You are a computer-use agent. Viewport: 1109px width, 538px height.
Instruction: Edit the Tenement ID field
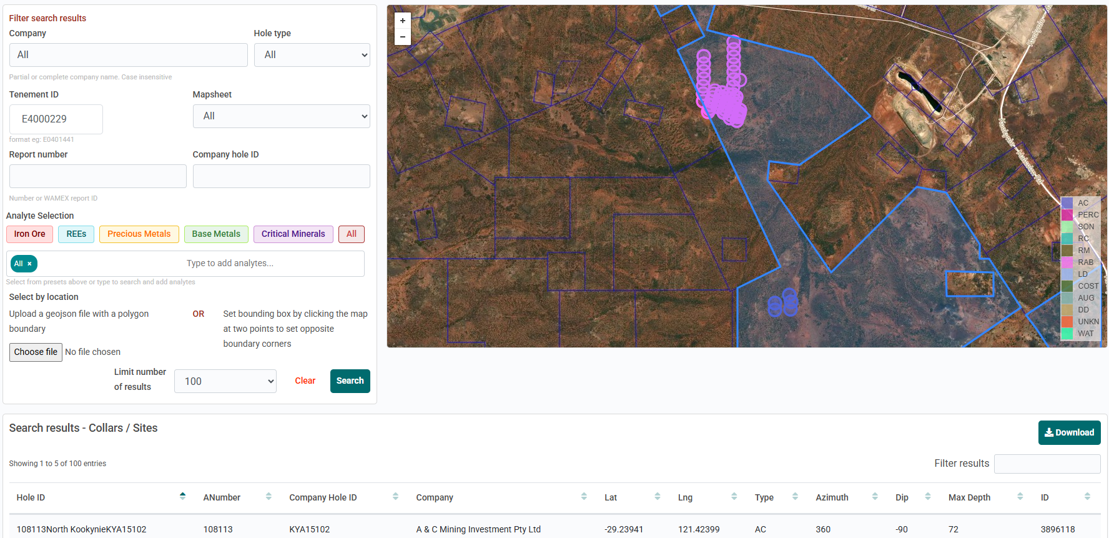pos(56,119)
